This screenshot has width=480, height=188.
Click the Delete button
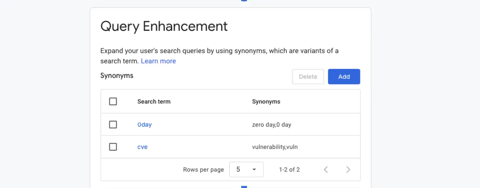308,77
